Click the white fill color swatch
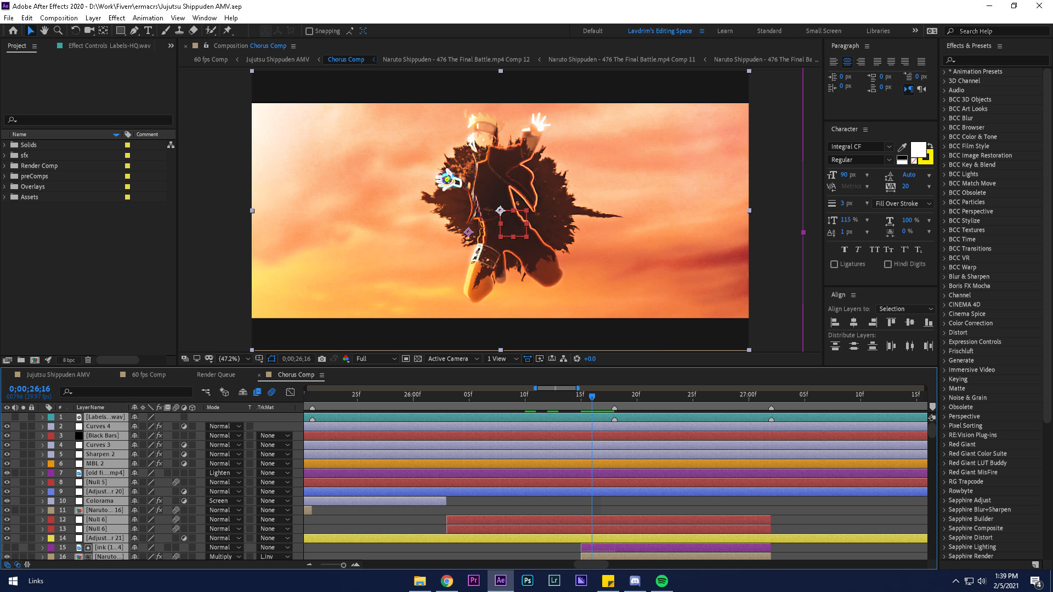This screenshot has height=592, width=1053. [918, 149]
